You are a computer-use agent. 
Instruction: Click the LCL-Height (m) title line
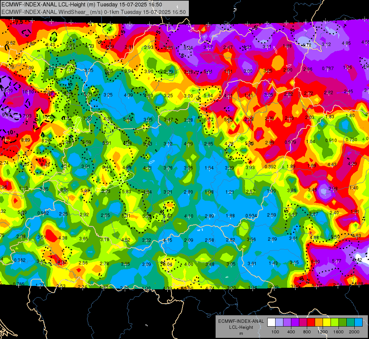click(x=82, y=5)
